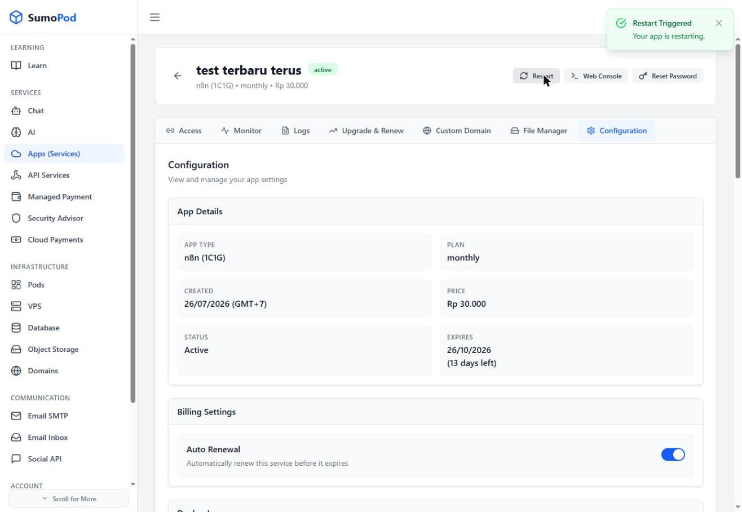Click the VPS server icon

coord(16,306)
